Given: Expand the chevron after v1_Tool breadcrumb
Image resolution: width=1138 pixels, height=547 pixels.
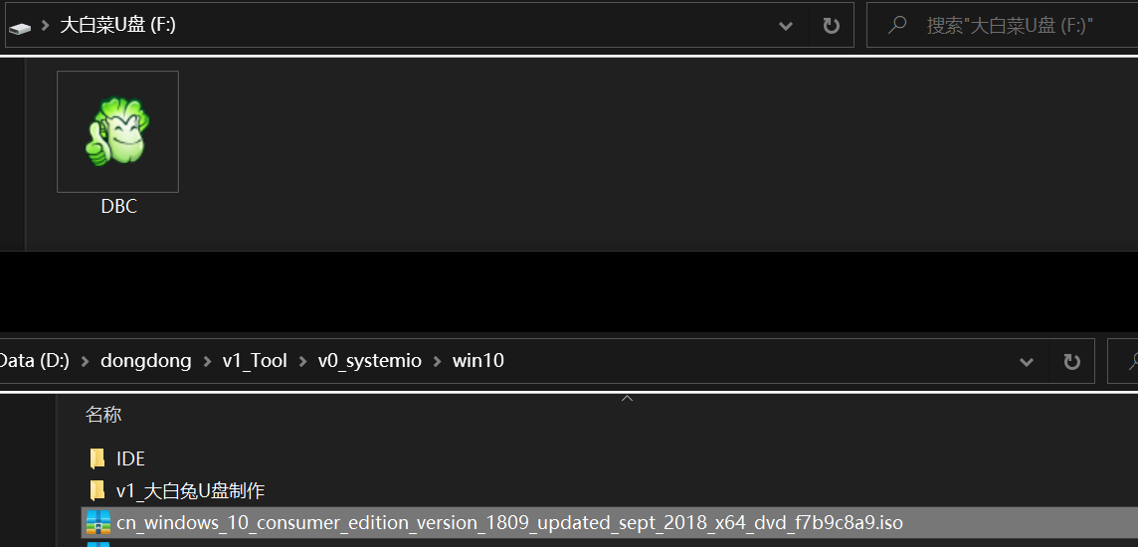Looking at the screenshot, I should (302, 361).
